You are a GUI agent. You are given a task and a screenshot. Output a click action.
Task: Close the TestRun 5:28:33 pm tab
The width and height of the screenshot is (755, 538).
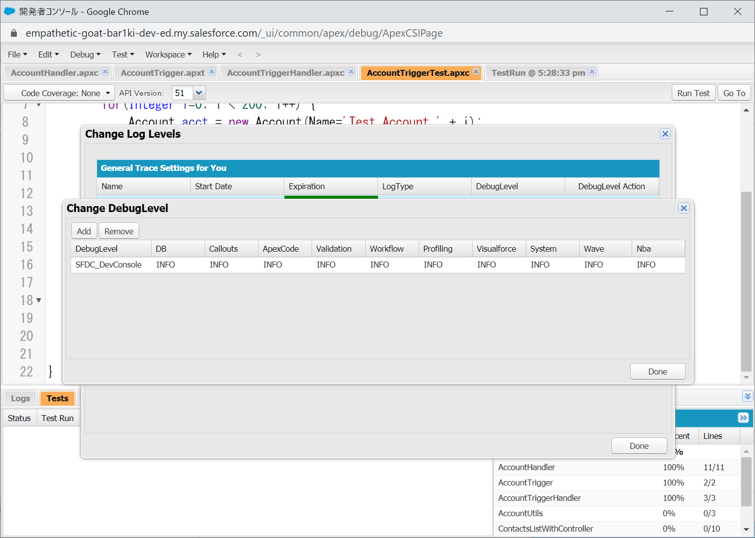592,71
